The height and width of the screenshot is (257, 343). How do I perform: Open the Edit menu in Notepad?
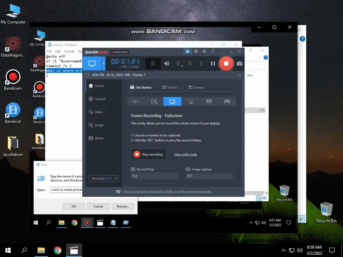pyautogui.click(x=58, y=51)
